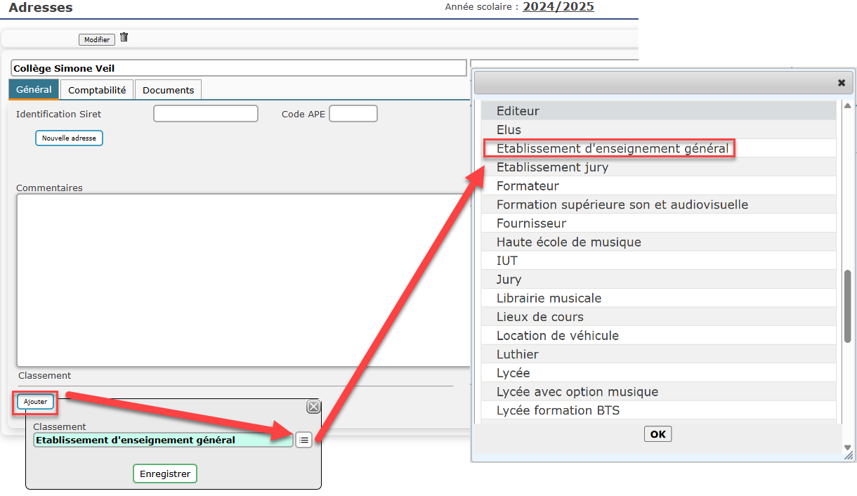Click into the Code APE field
Image resolution: width=857 pixels, height=496 pixels.
353,114
